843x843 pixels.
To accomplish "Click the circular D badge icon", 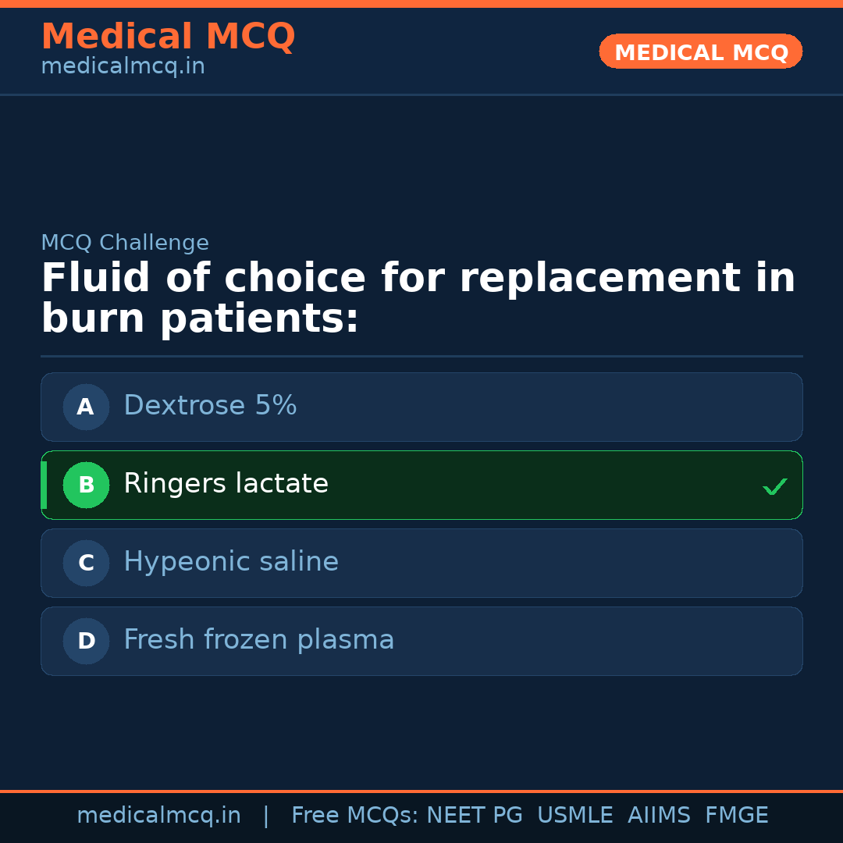I will (86, 641).
